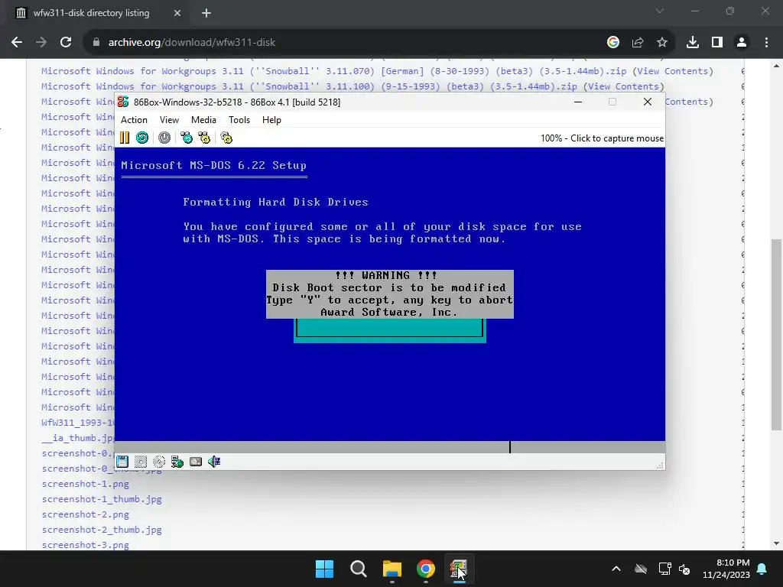View Contents of the 3.11.100 zip
783x587 pixels.
pyautogui.click(x=624, y=86)
